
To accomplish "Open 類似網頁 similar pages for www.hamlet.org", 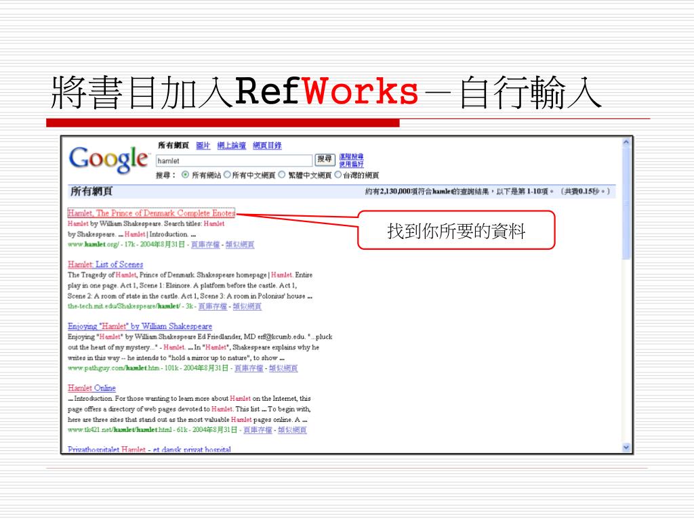I will click(240, 244).
